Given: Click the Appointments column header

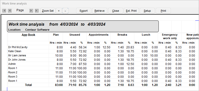Looking at the screenshot, I should click(x=98, y=35).
